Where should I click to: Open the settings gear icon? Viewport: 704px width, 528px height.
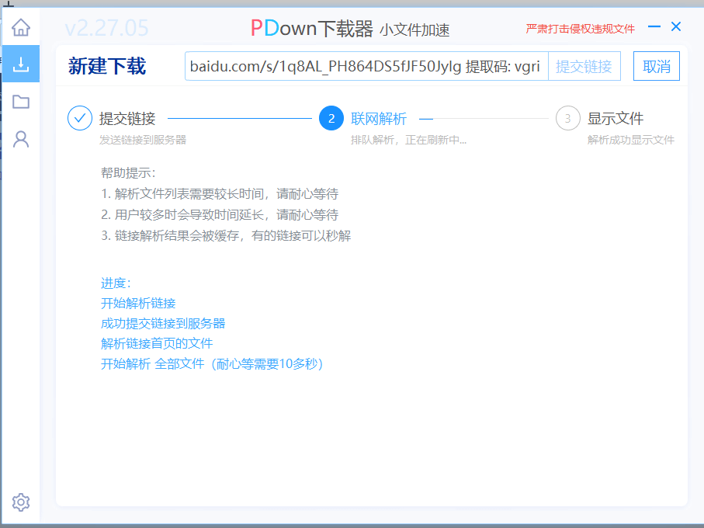[21, 502]
